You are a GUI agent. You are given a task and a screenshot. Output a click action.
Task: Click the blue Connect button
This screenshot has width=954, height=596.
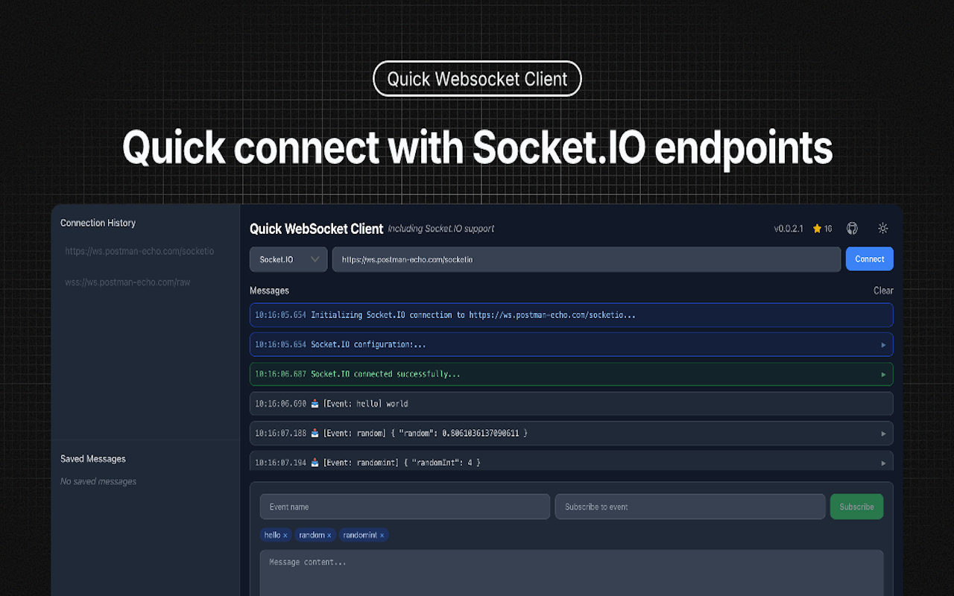pyautogui.click(x=869, y=259)
